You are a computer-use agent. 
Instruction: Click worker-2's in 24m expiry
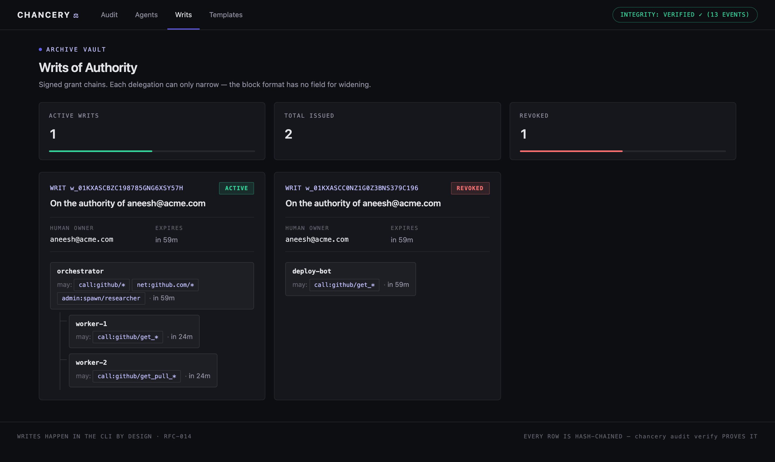199,376
